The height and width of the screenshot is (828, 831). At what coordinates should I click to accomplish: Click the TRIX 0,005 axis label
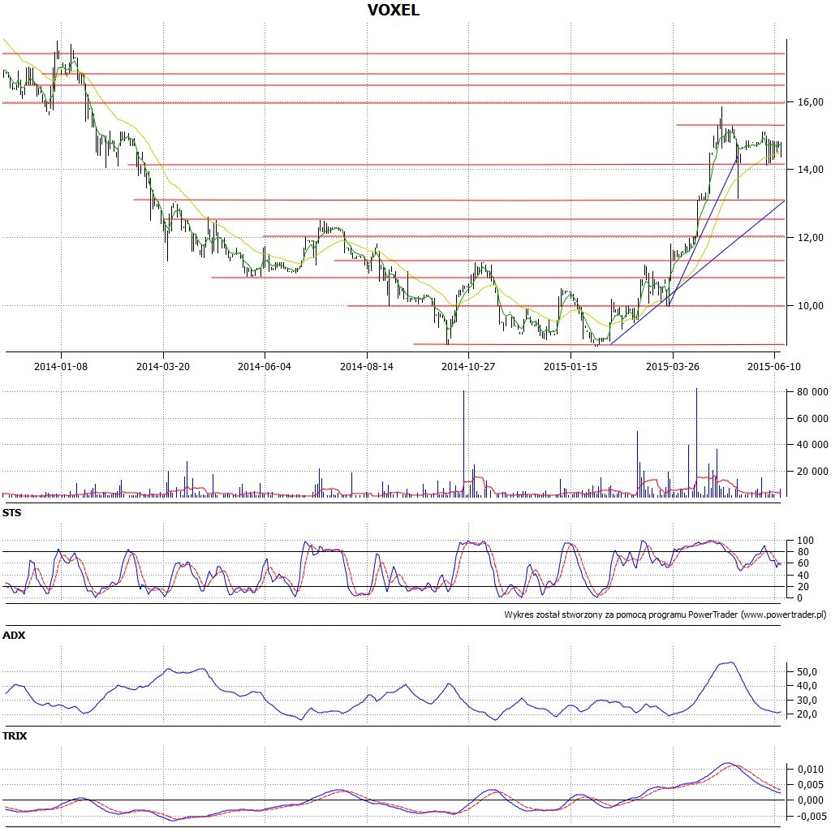tap(811, 784)
